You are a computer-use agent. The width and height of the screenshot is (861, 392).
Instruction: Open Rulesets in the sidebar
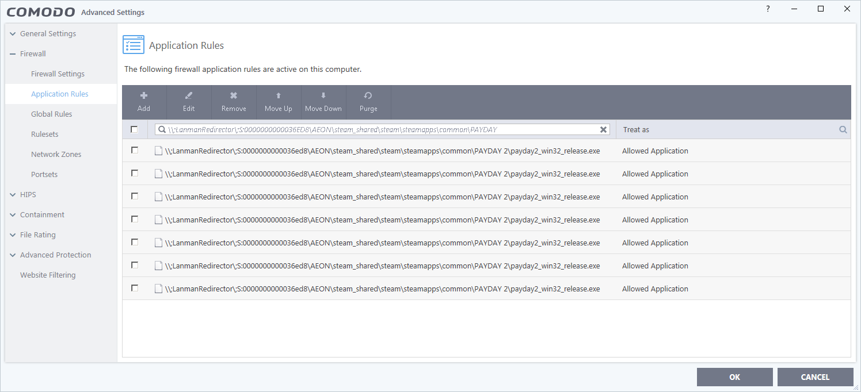(45, 134)
